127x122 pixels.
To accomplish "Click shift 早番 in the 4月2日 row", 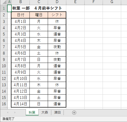I will point(57,28).
